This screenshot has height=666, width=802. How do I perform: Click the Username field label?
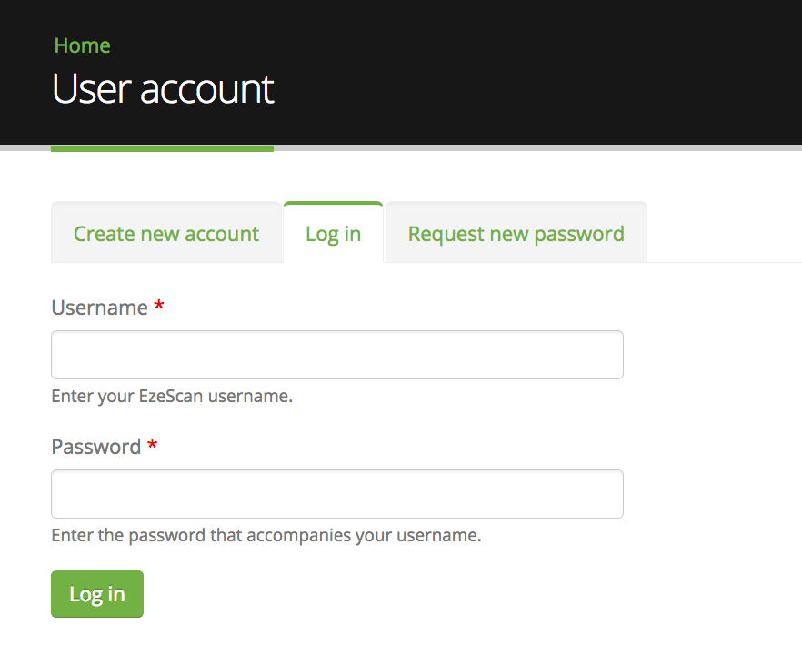[x=100, y=308]
